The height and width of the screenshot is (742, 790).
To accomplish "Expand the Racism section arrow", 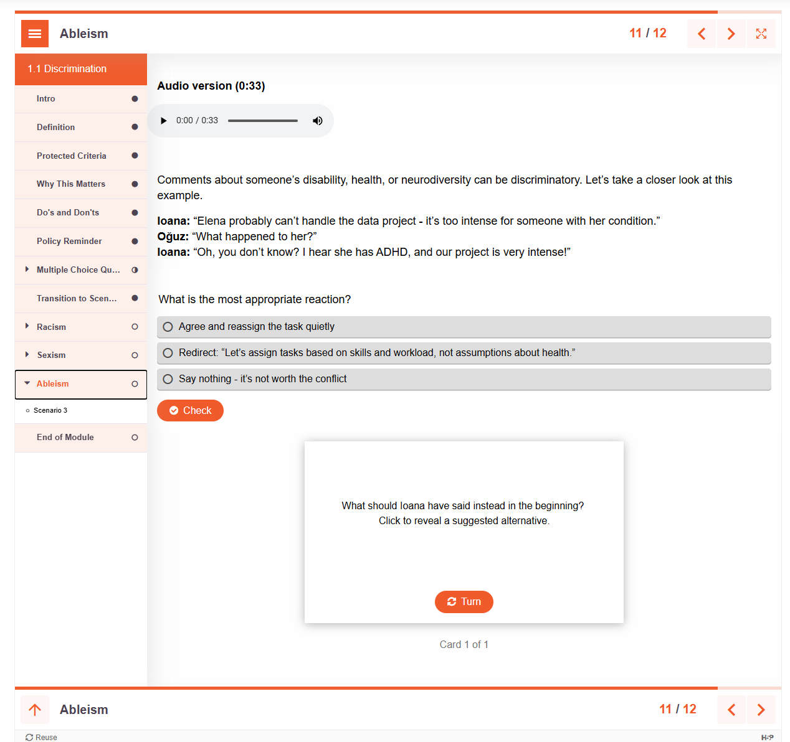I will [x=27, y=326].
